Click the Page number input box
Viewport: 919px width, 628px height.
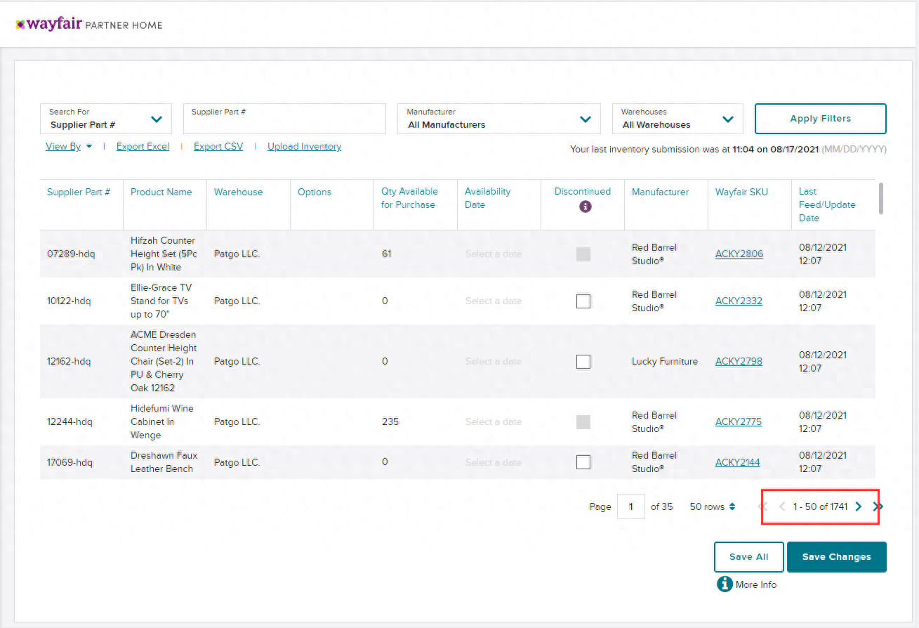pos(631,506)
